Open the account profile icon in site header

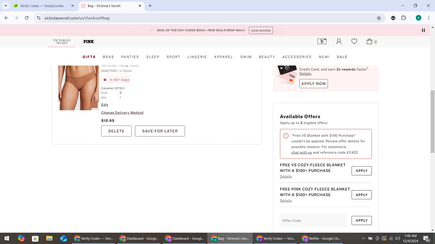coord(339,41)
